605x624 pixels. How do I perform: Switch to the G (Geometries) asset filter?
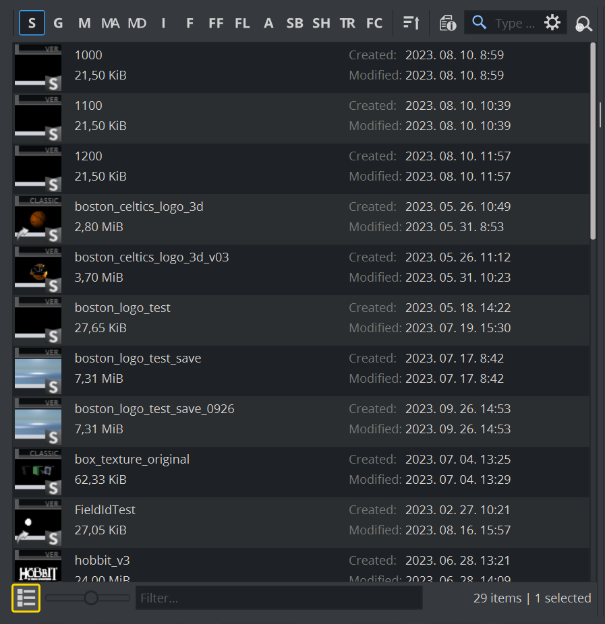point(58,24)
